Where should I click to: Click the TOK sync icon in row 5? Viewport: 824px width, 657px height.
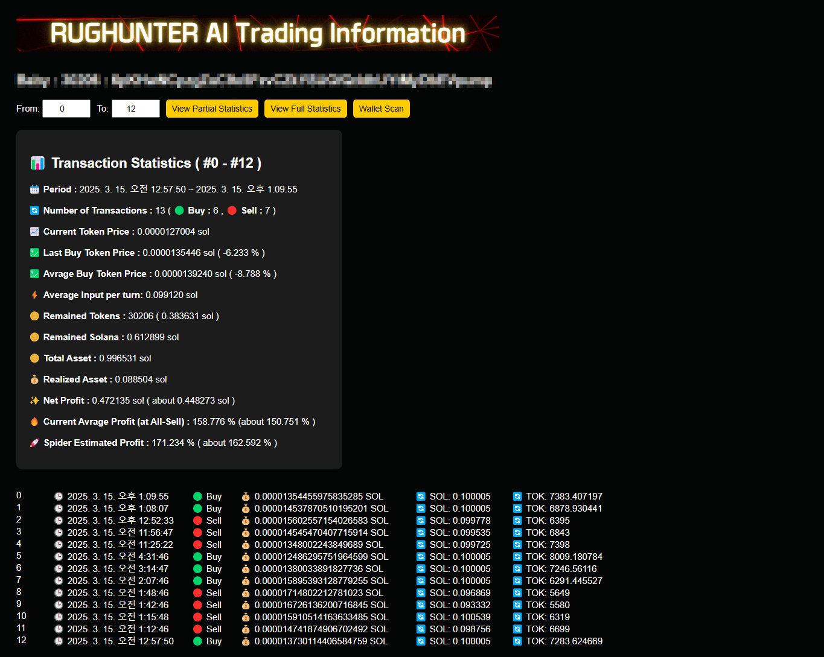(517, 557)
